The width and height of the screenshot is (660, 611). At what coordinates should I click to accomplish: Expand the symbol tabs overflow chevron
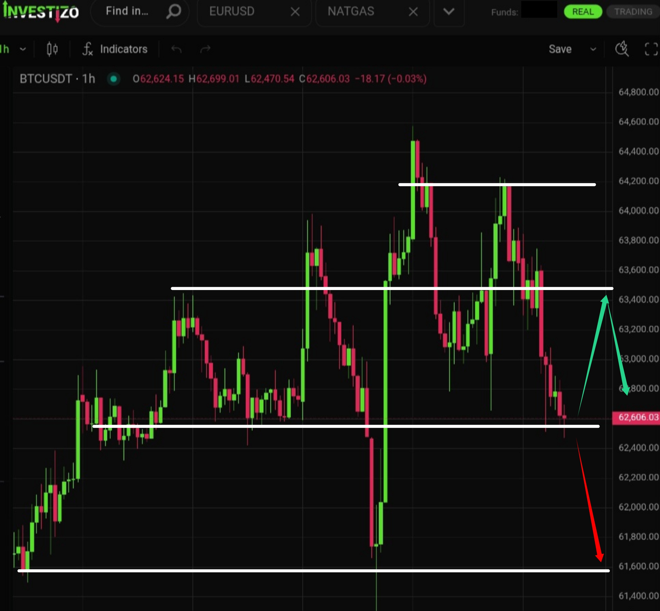click(x=449, y=12)
